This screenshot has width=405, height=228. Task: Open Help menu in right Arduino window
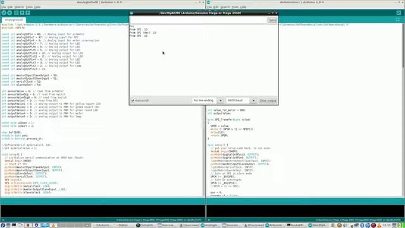tap(243, 7)
